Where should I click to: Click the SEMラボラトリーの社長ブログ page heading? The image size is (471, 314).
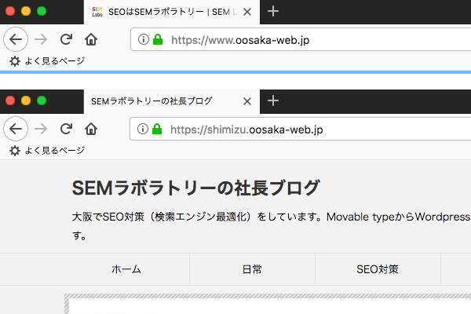[x=195, y=188]
